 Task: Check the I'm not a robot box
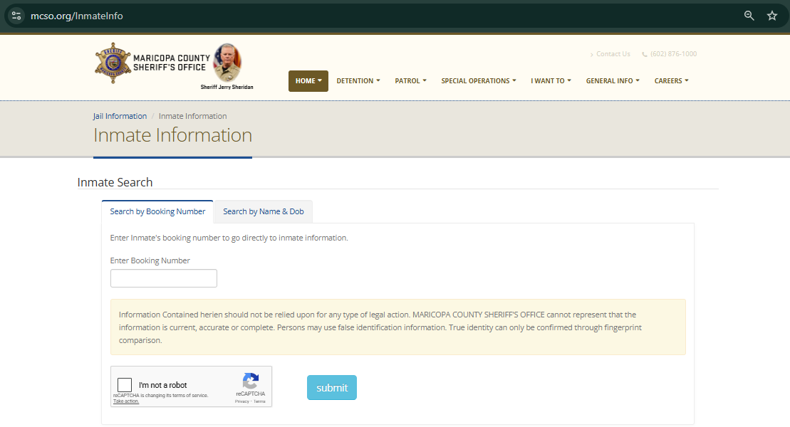click(125, 385)
